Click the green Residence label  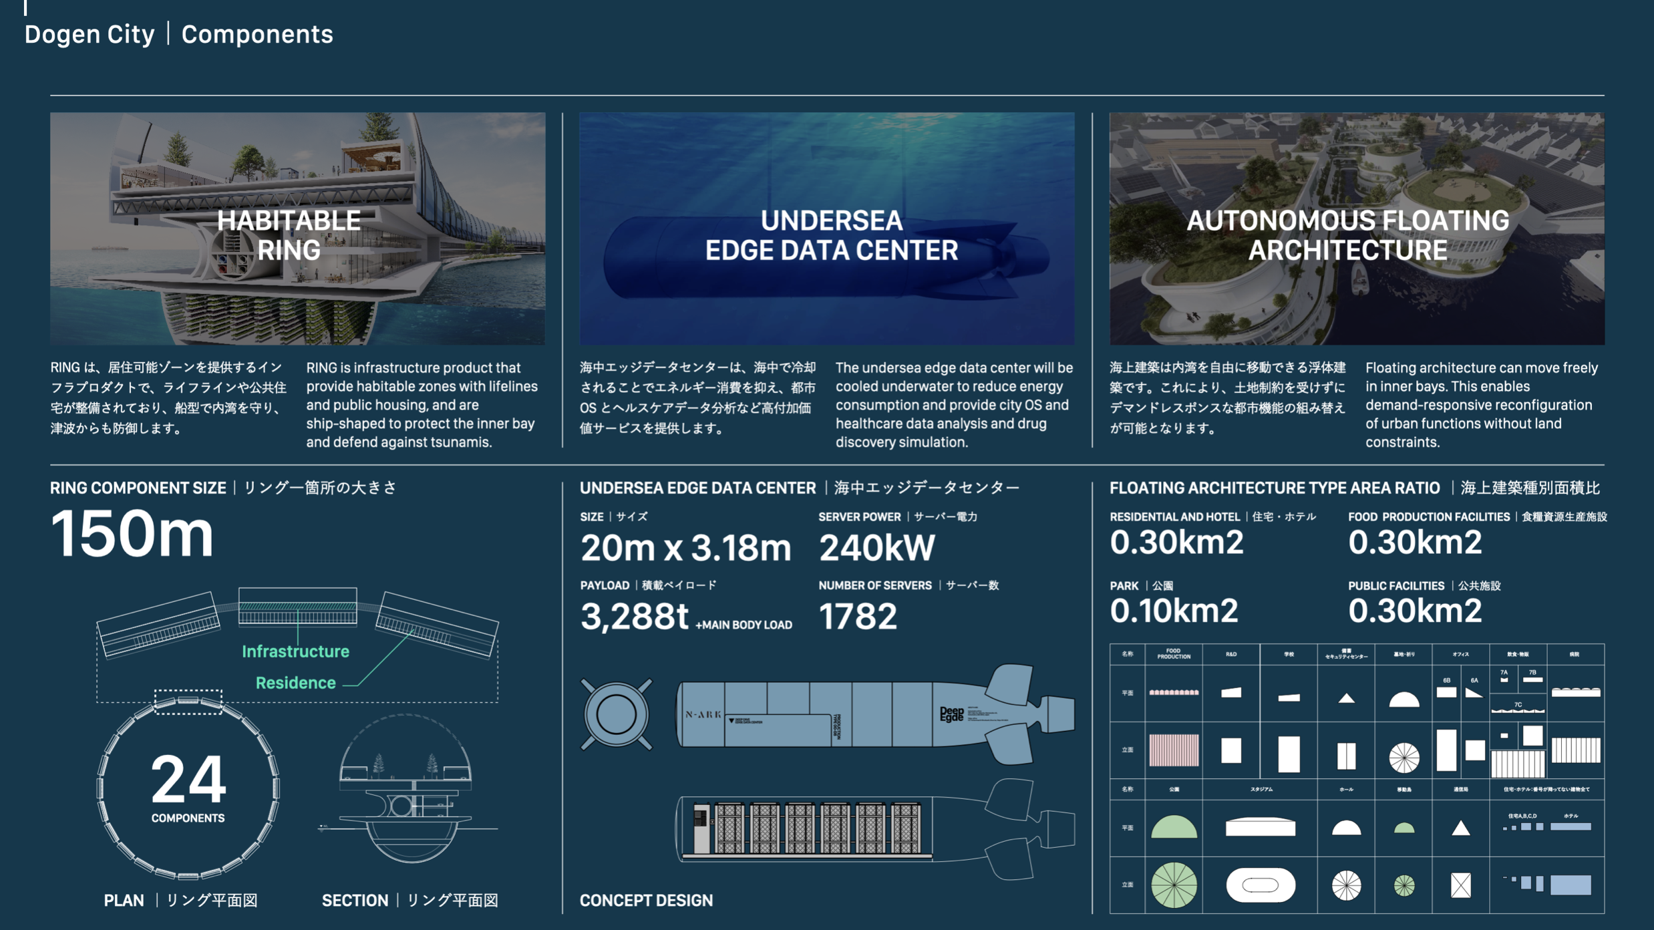coord(295,683)
